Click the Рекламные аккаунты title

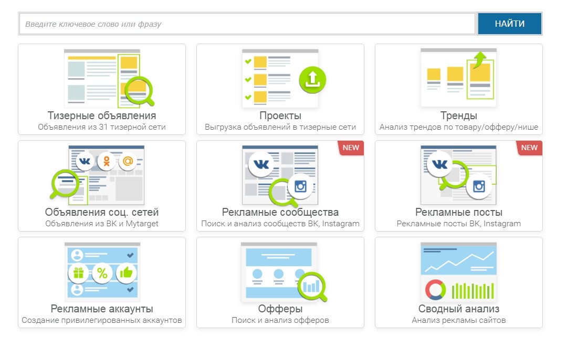(x=102, y=309)
